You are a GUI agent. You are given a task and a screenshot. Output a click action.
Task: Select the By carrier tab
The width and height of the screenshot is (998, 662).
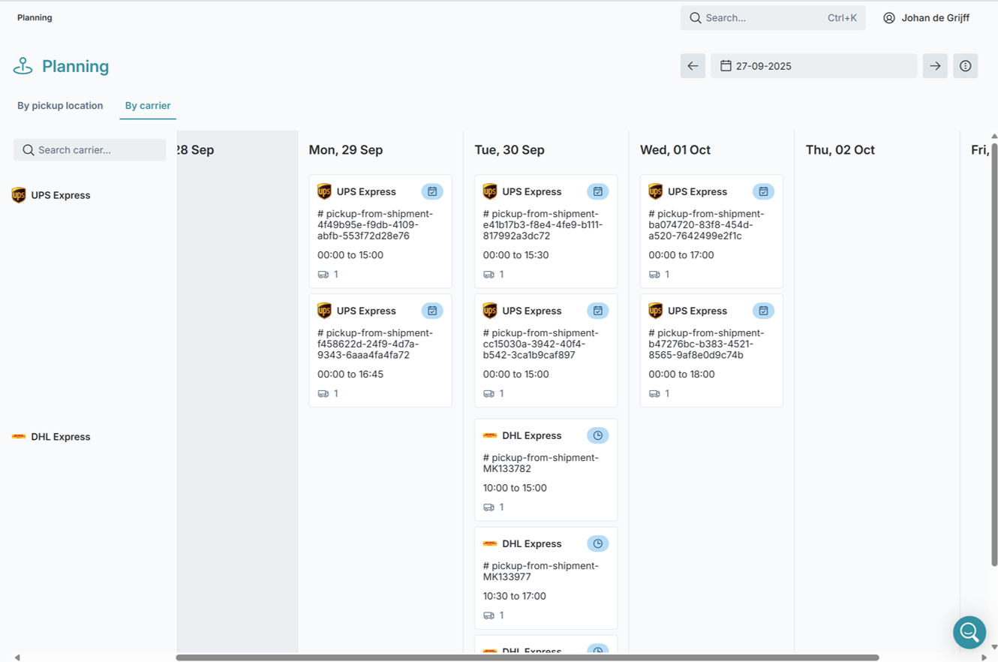(x=148, y=106)
